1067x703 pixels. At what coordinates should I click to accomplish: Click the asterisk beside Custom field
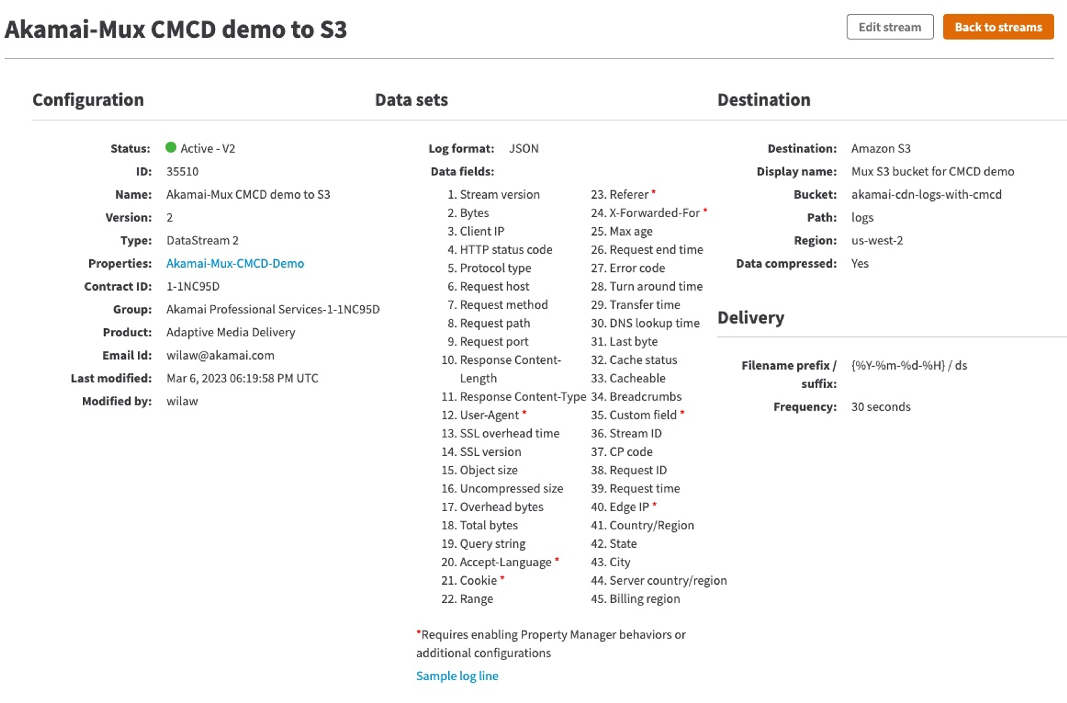point(682,413)
